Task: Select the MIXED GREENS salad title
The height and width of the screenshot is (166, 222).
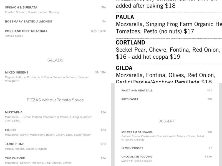Action: point(17,72)
